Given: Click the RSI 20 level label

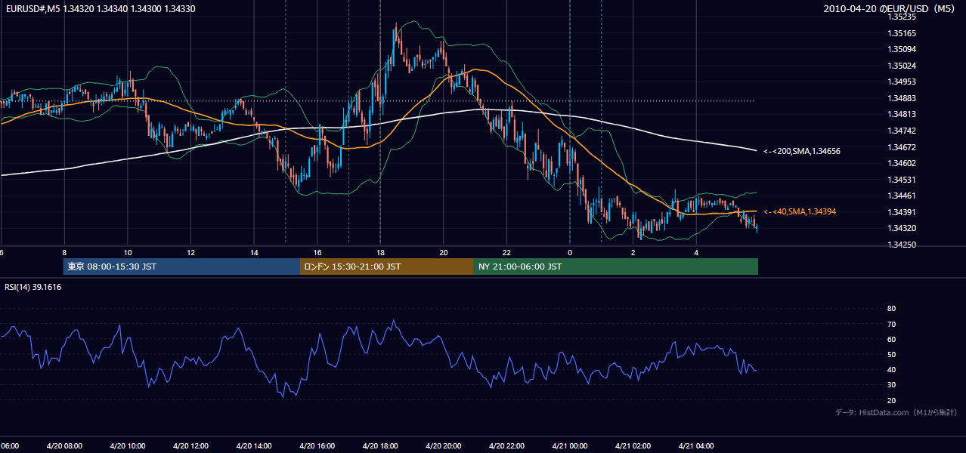Looking at the screenshot, I should [x=891, y=400].
